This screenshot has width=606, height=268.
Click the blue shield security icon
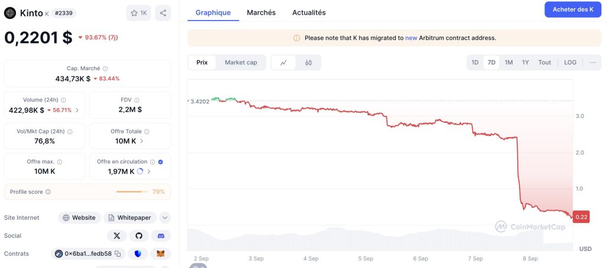point(138,254)
